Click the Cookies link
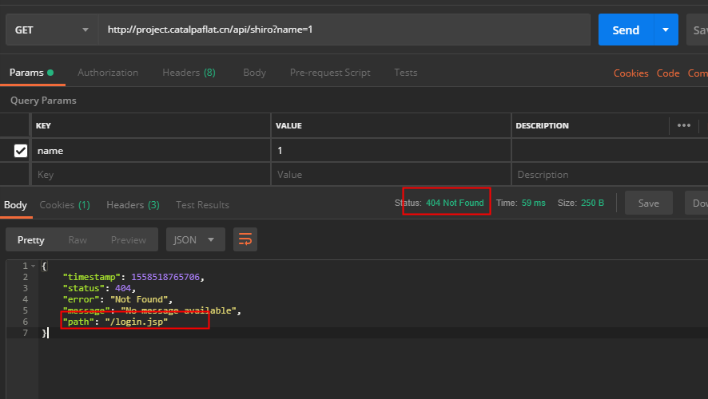This screenshot has height=399, width=708. (x=630, y=73)
